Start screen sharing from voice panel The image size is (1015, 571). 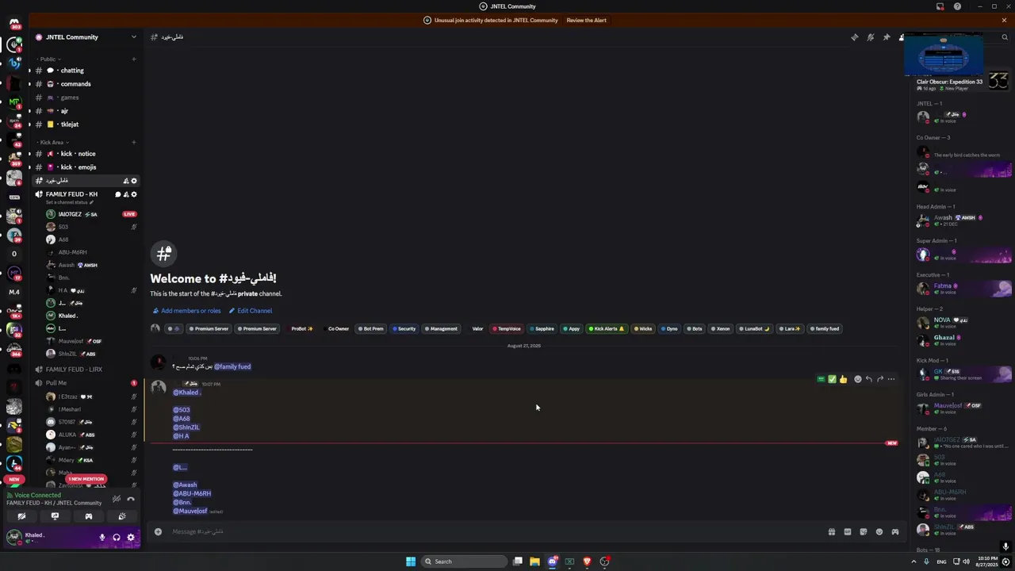click(x=55, y=516)
